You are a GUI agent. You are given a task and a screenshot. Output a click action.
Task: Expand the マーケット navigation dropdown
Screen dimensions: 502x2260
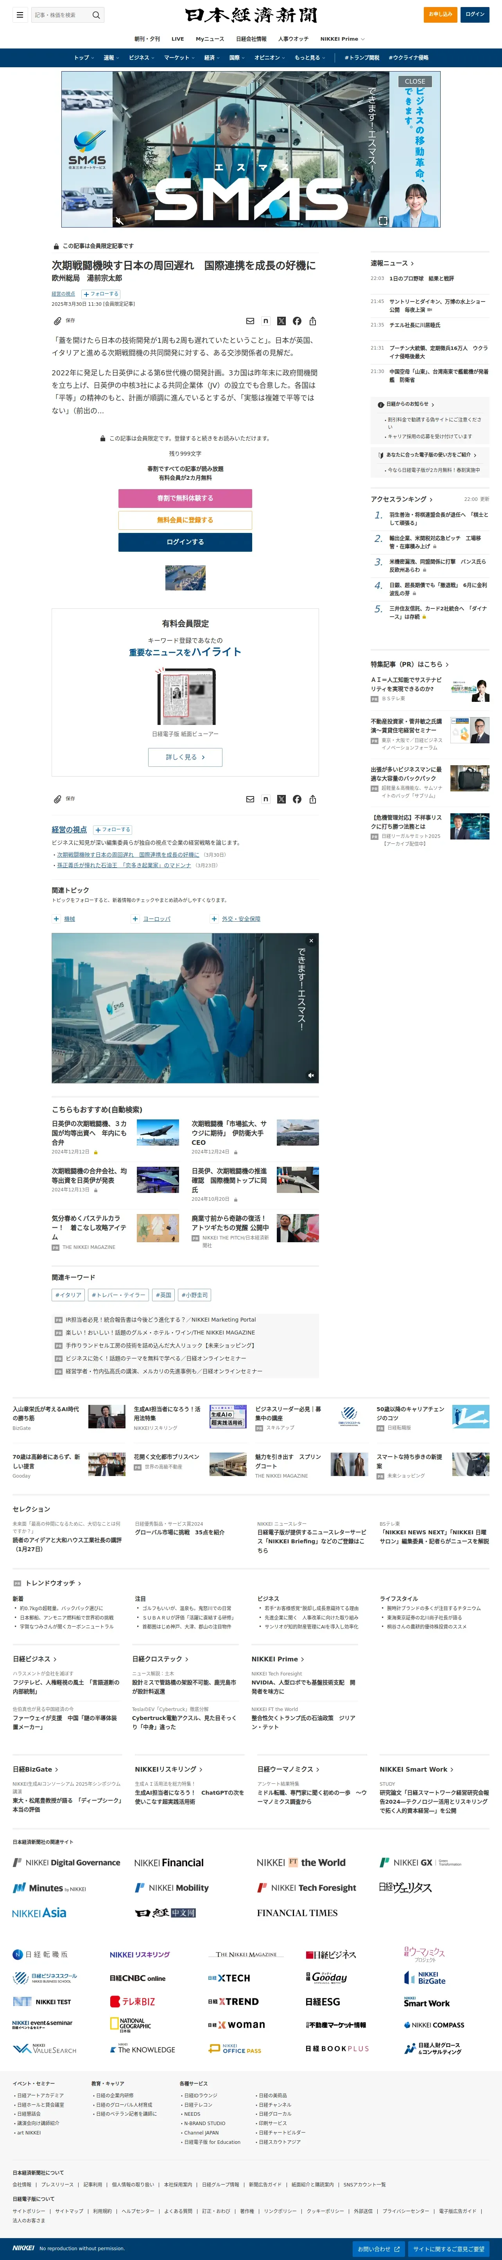[179, 58]
